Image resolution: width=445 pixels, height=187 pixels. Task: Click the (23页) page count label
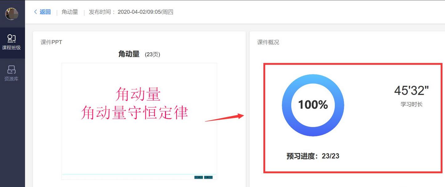tap(152, 54)
